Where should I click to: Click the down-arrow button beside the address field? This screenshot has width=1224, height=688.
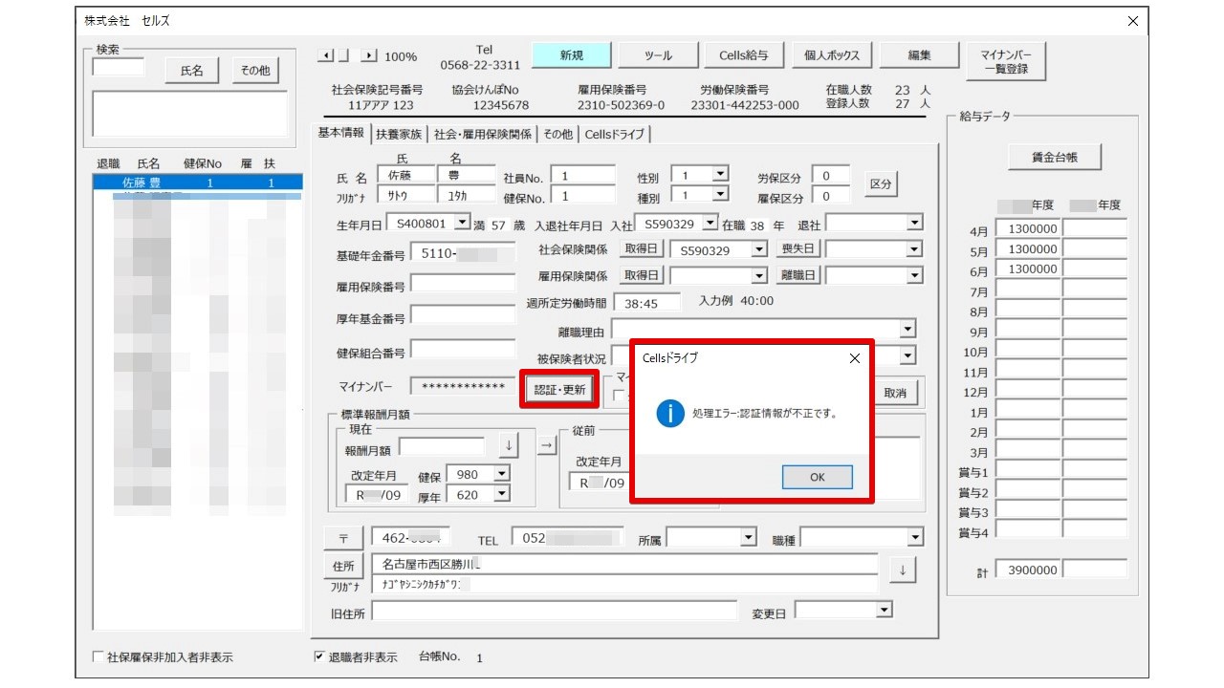point(903,570)
